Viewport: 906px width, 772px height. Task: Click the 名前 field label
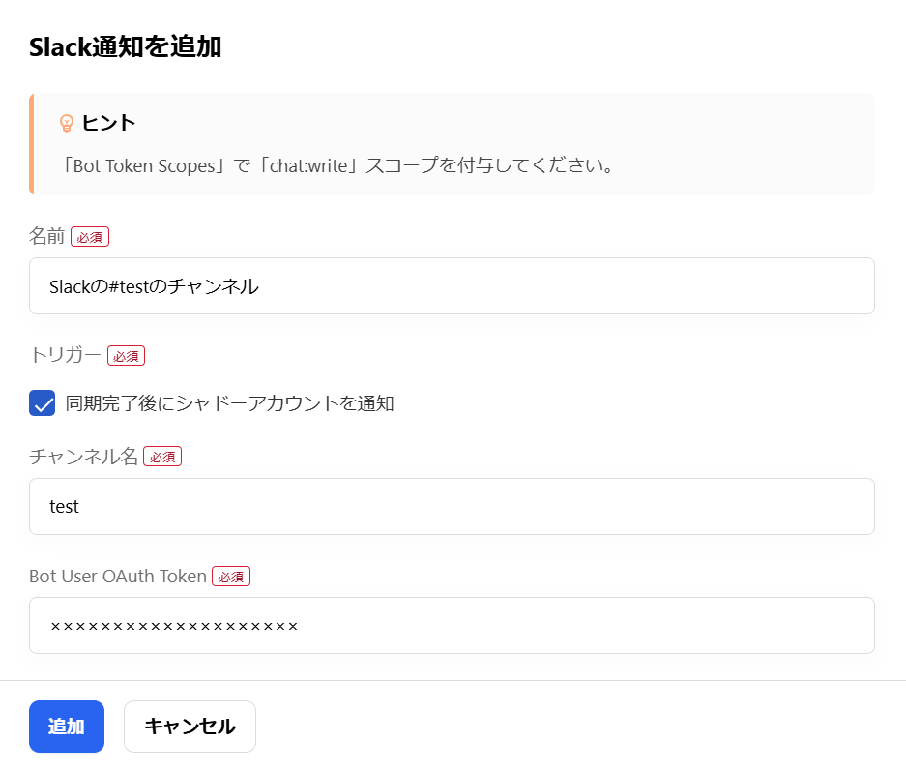pyautogui.click(x=44, y=235)
